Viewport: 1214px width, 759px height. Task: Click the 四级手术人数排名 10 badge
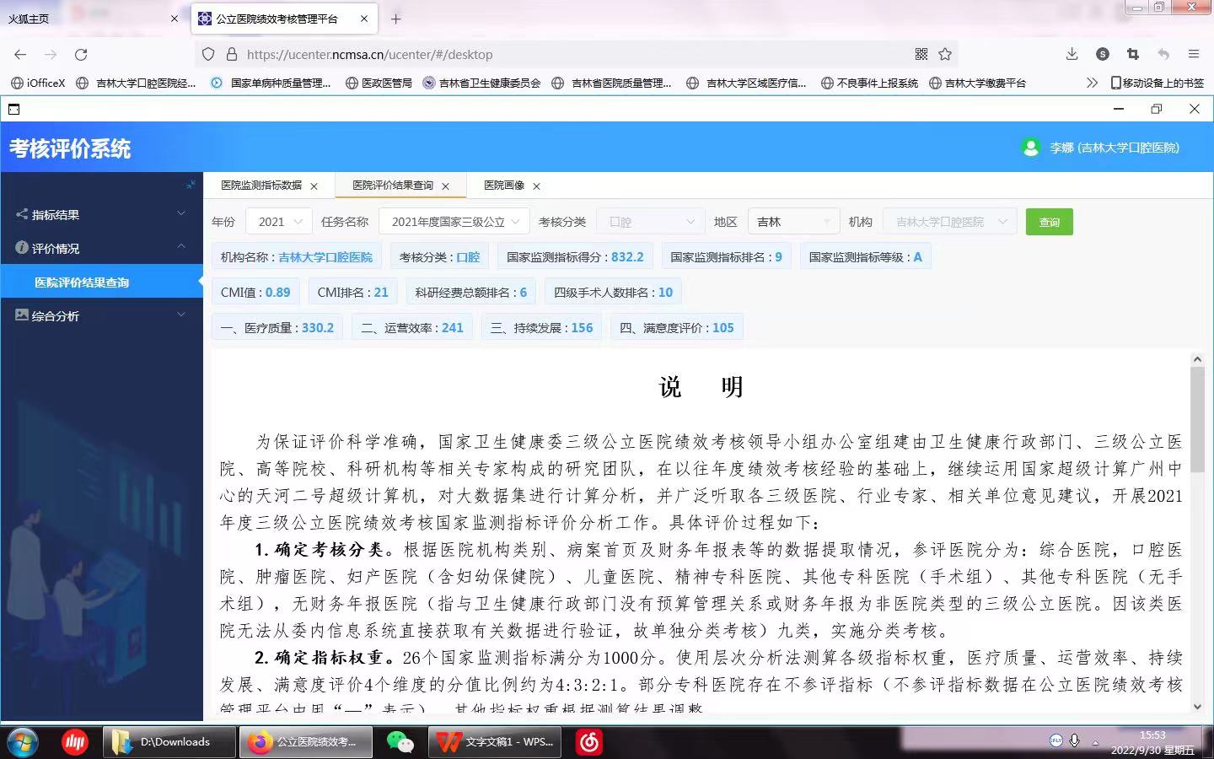(x=613, y=293)
